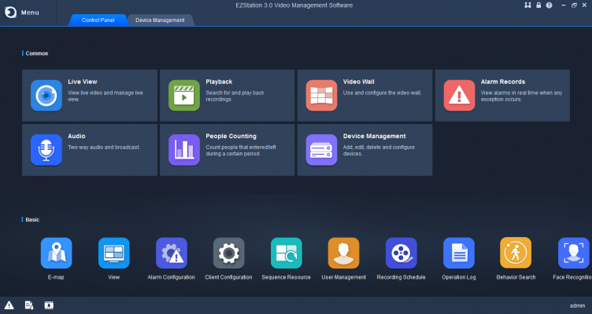
Task: Click 'View alarms in real time' description
Action: pyautogui.click(x=521, y=96)
